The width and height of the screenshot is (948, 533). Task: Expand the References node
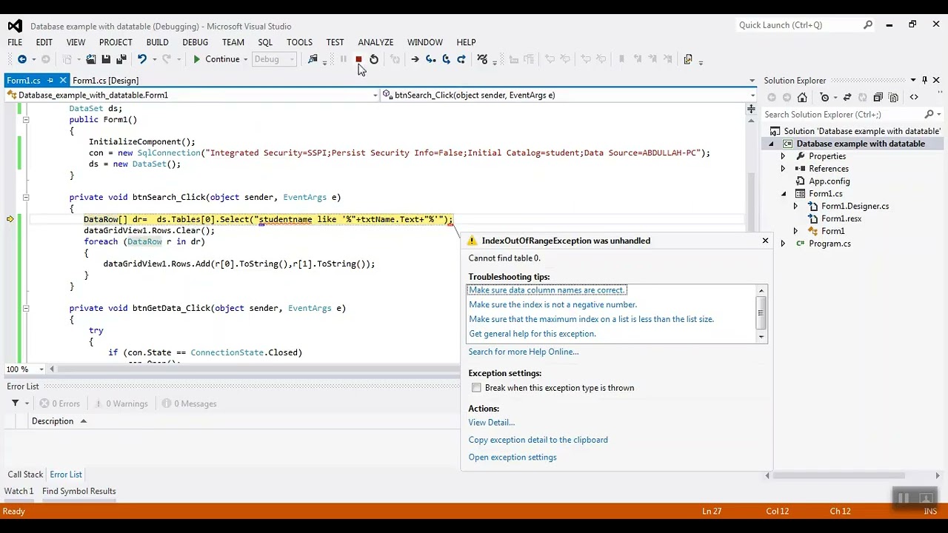tap(783, 169)
